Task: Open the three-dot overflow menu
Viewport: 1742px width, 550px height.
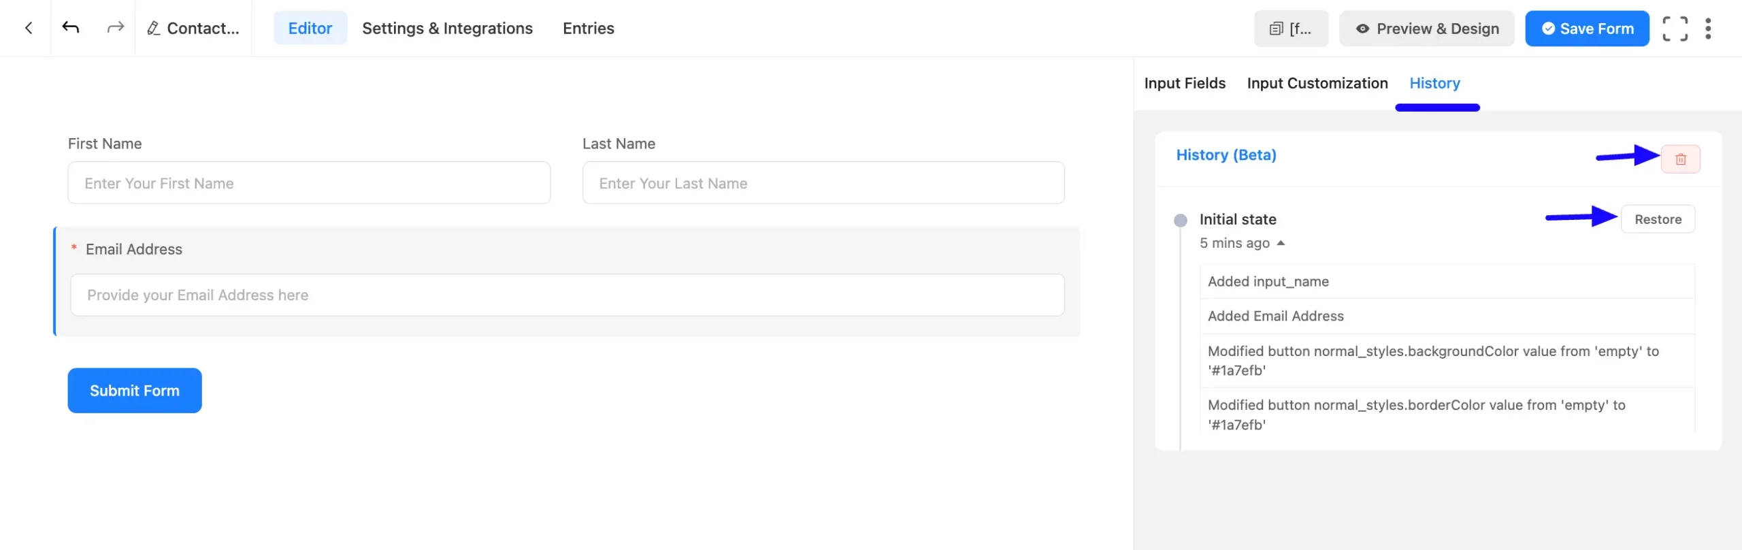Action: click(1710, 28)
